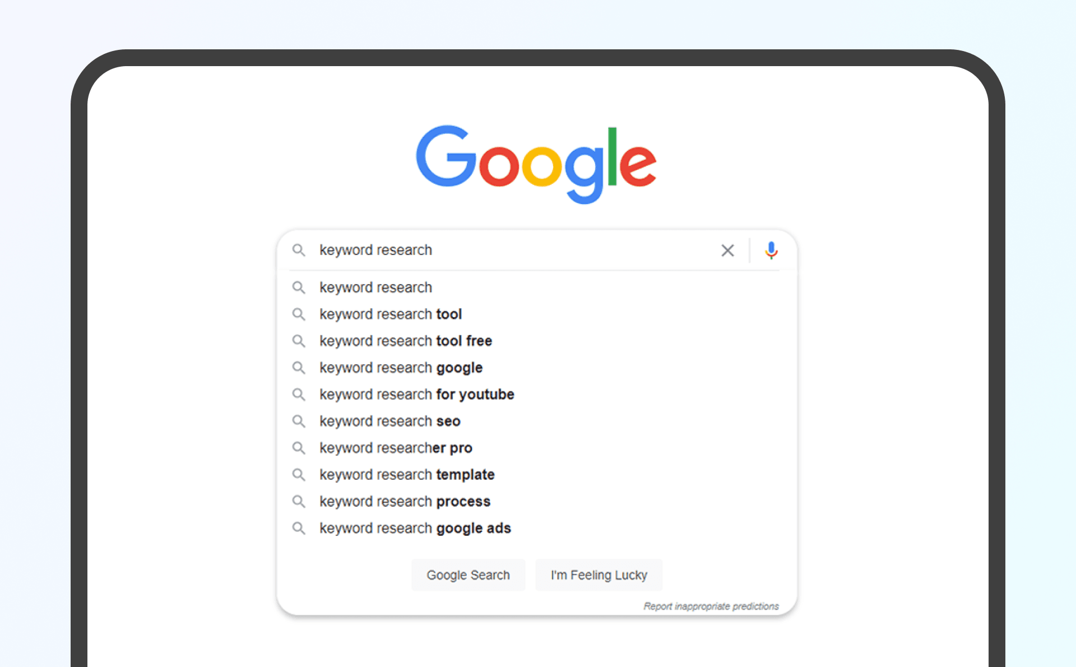Select the suggestion 'keyword research google'
The image size is (1076, 667).
[x=400, y=368]
